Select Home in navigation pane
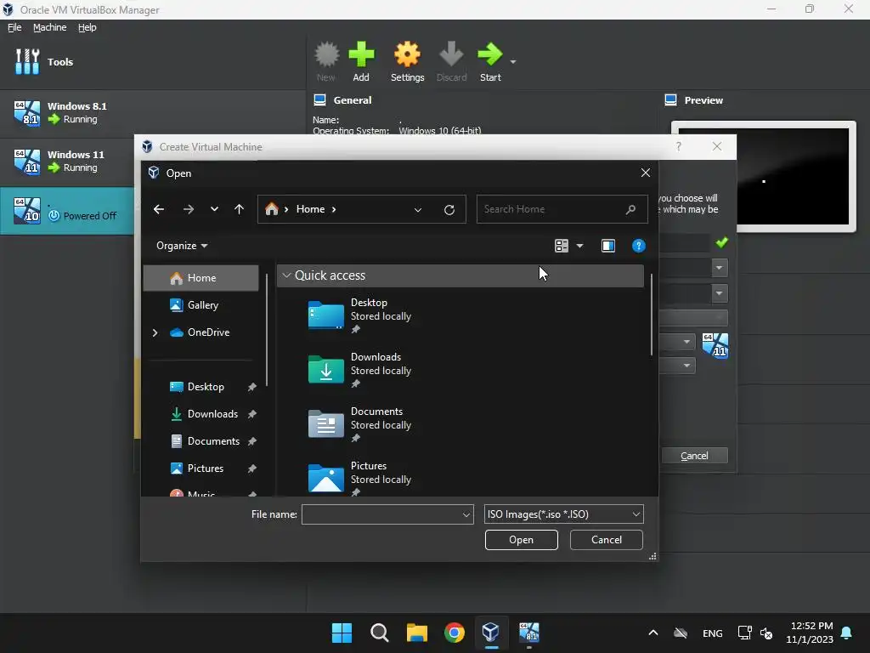Screen dimensions: 870x653 tap(201, 278)
